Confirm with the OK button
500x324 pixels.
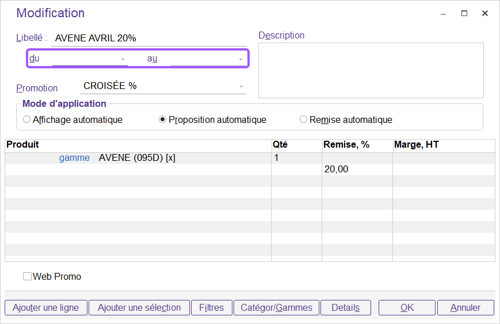407,307
